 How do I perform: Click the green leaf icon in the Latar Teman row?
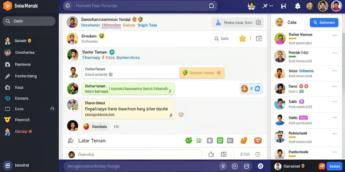189,140
